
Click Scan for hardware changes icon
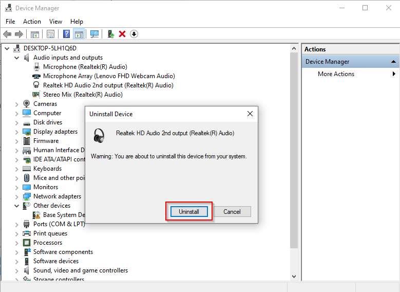point(94,34)
